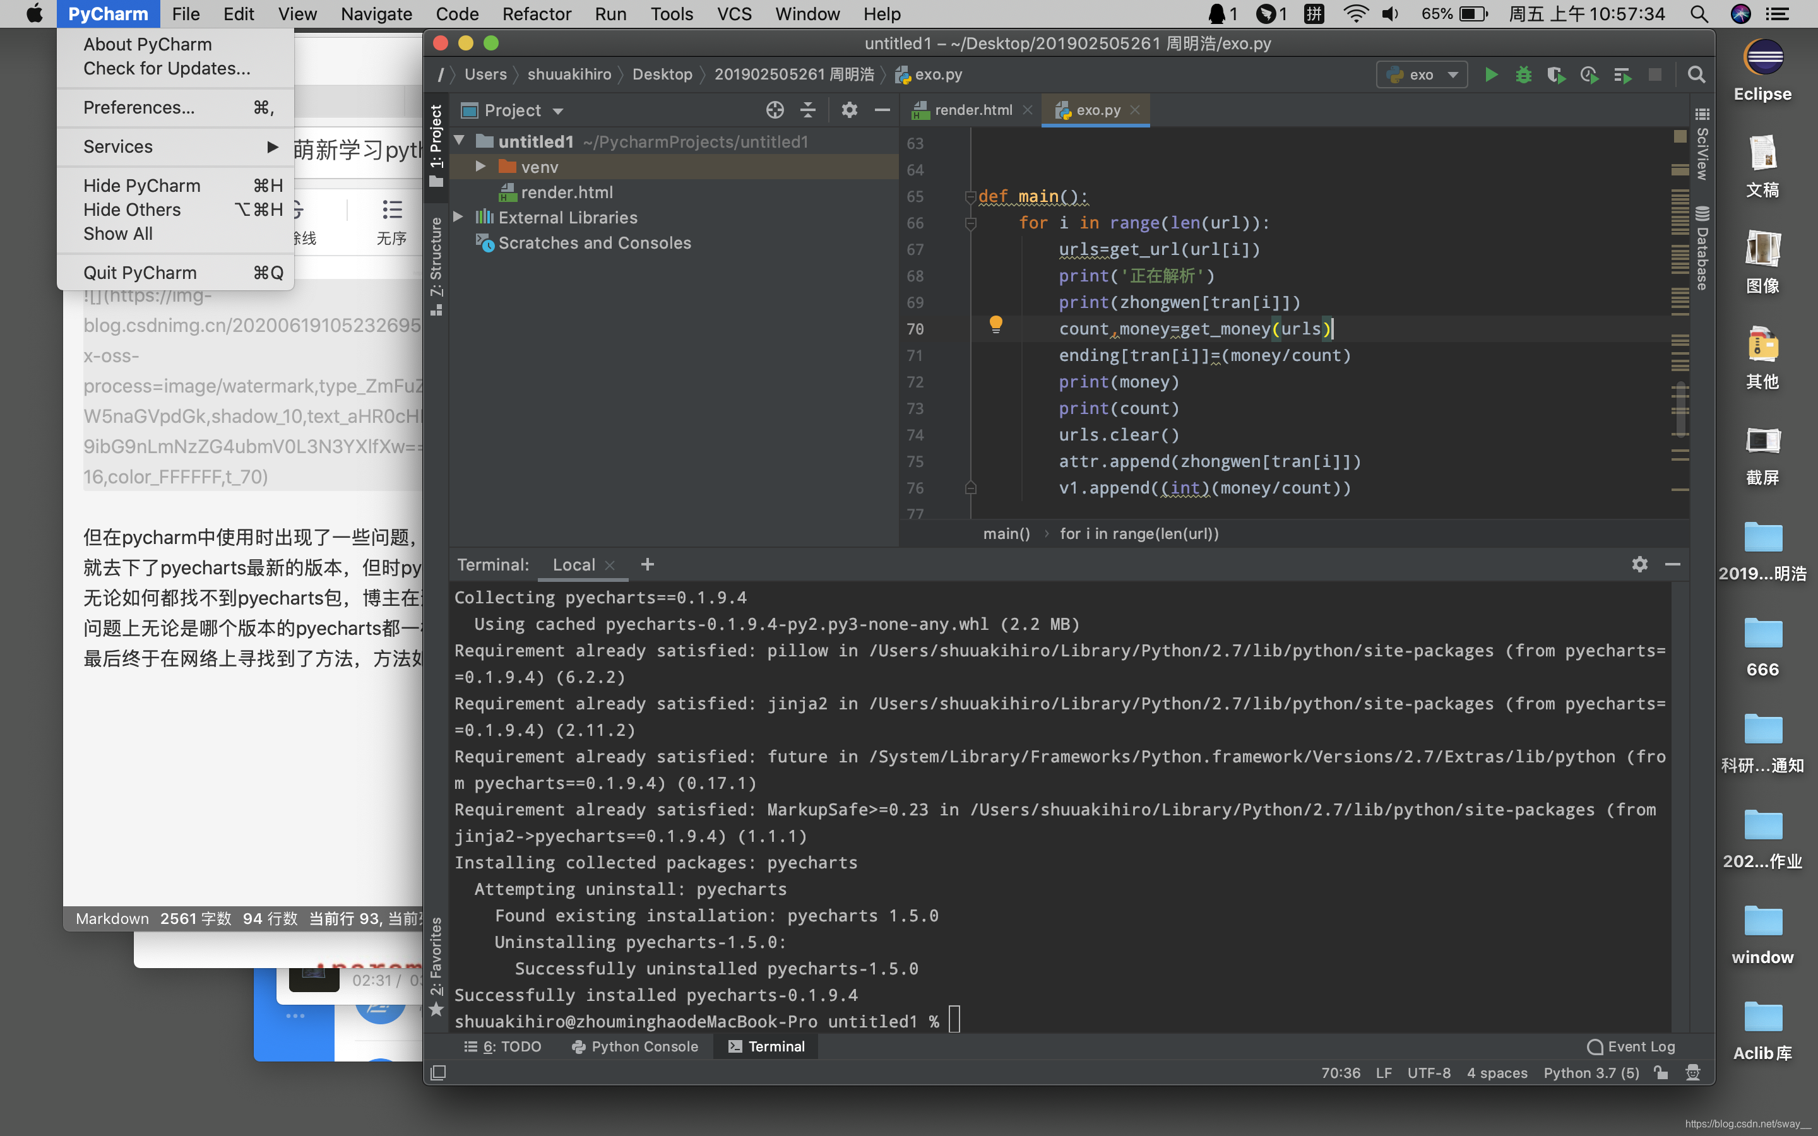
Task: Start debugging with the Debug bug icon
Action: pyautogui.click(x=1523, y=74)
